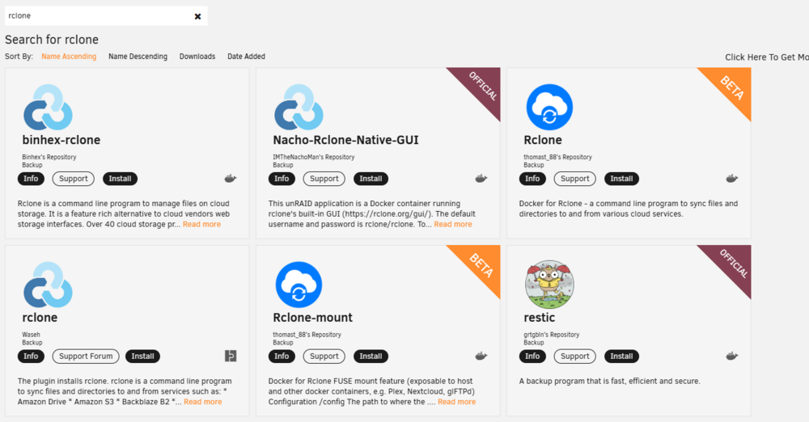Expand Read more on binhex-rclone description

pos(201,225)
